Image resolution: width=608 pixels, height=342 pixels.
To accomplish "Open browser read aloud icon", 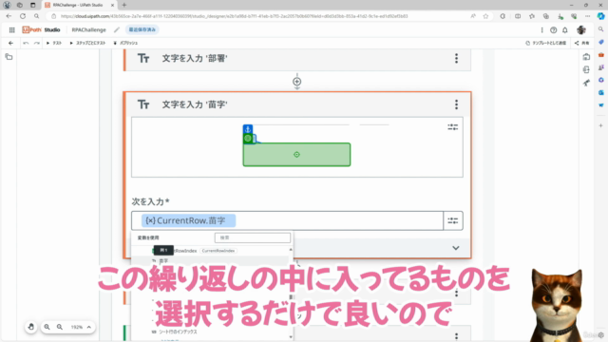I will tap(473, 16).
